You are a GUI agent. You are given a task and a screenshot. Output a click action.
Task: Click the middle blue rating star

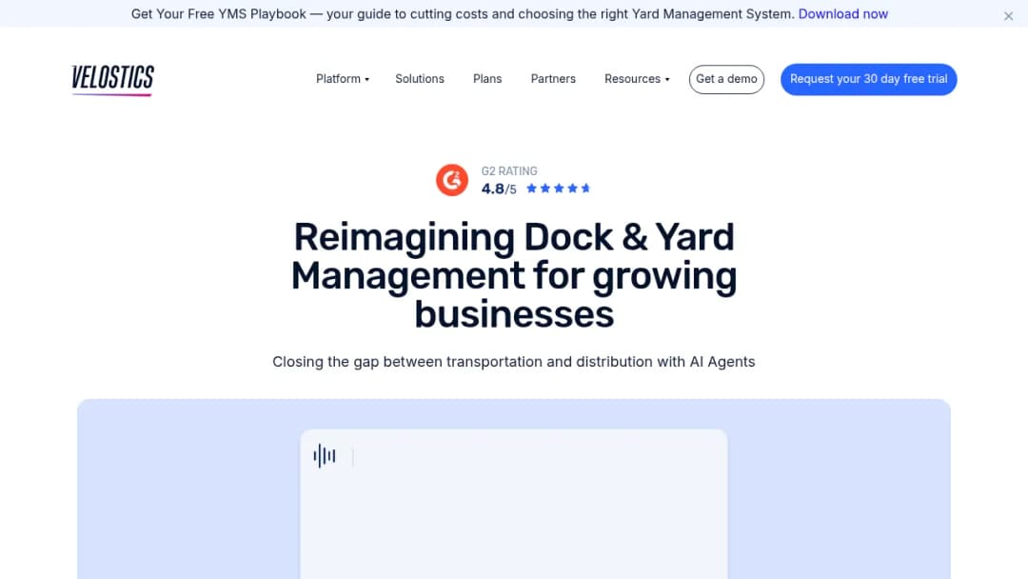(x=559, y=189)
